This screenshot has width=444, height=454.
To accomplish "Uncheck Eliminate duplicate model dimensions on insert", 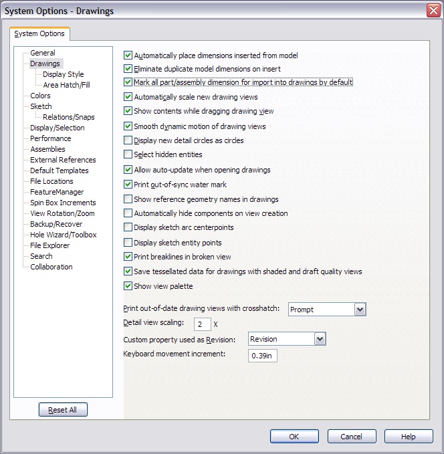I will 128,69.
